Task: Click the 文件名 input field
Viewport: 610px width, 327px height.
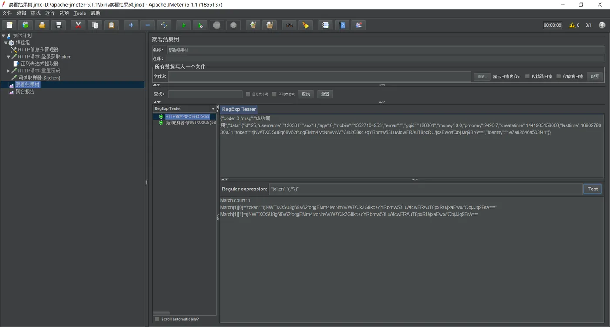Action: click(x=319, y=77)
